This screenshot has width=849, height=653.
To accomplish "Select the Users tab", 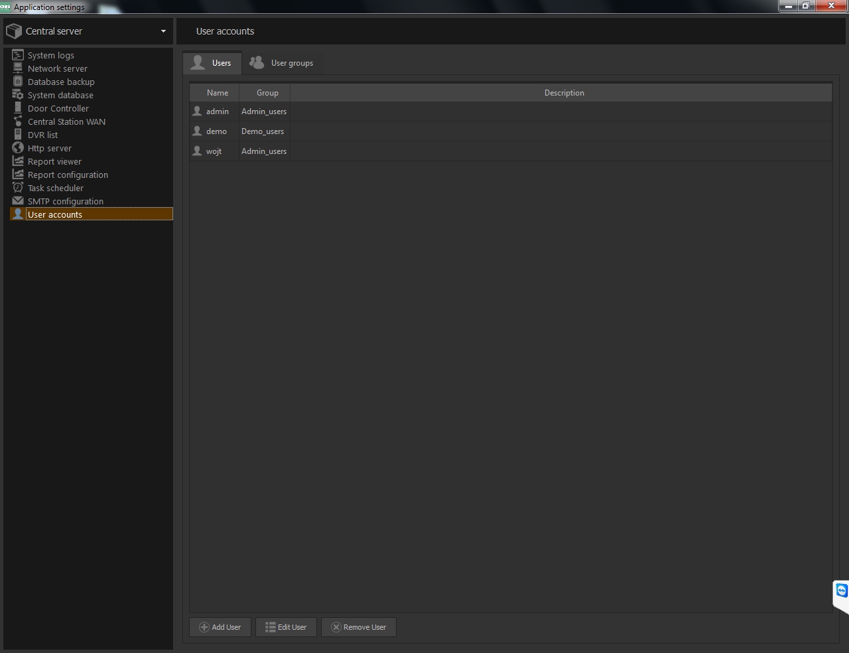I will coord(212,63).
